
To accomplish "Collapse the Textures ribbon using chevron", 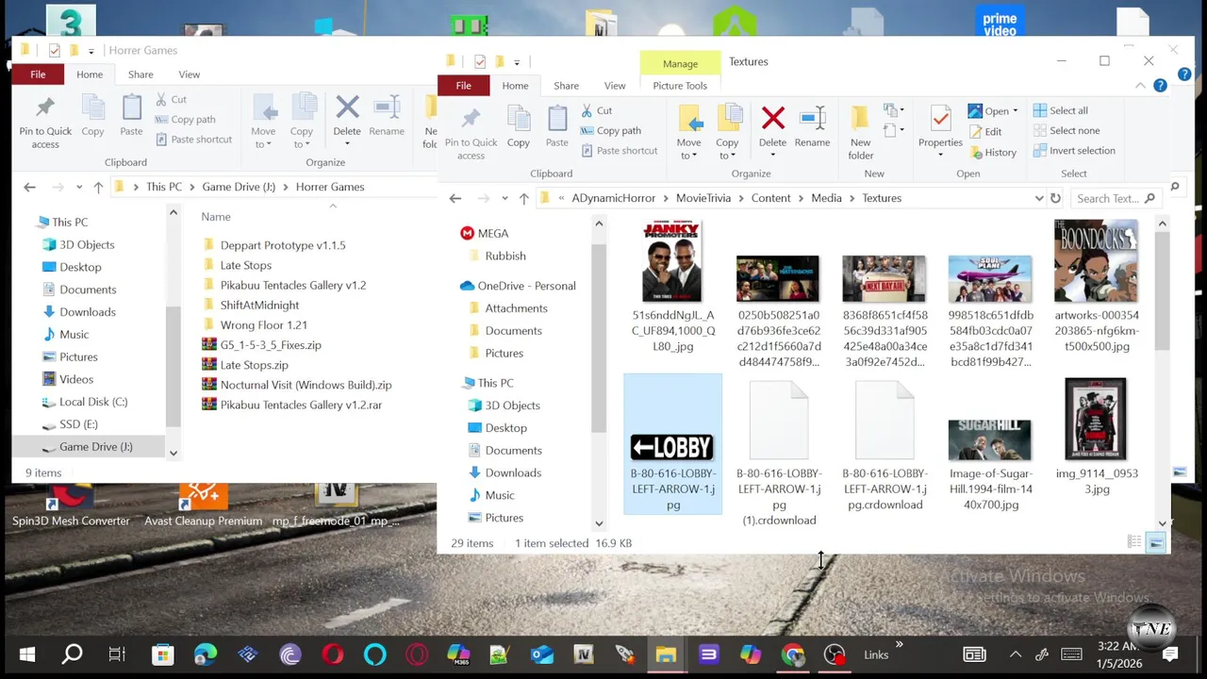I will (1140, 86).
